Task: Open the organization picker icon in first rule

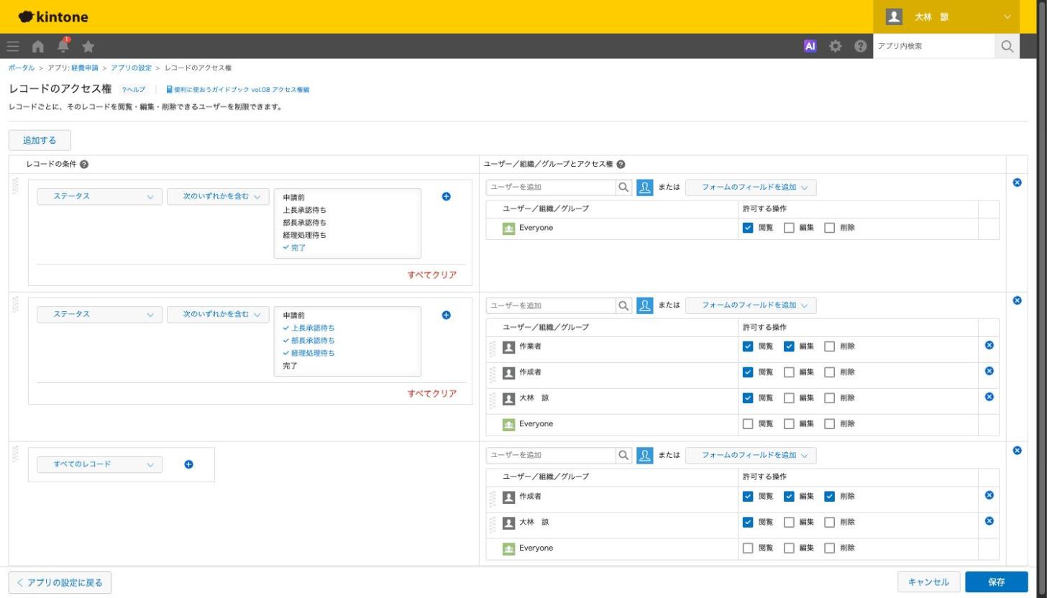Action: tap(645, 188)
